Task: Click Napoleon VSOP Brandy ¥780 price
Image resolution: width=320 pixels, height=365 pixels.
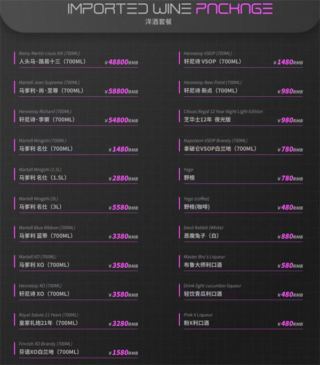Action: tap(291, 149)
